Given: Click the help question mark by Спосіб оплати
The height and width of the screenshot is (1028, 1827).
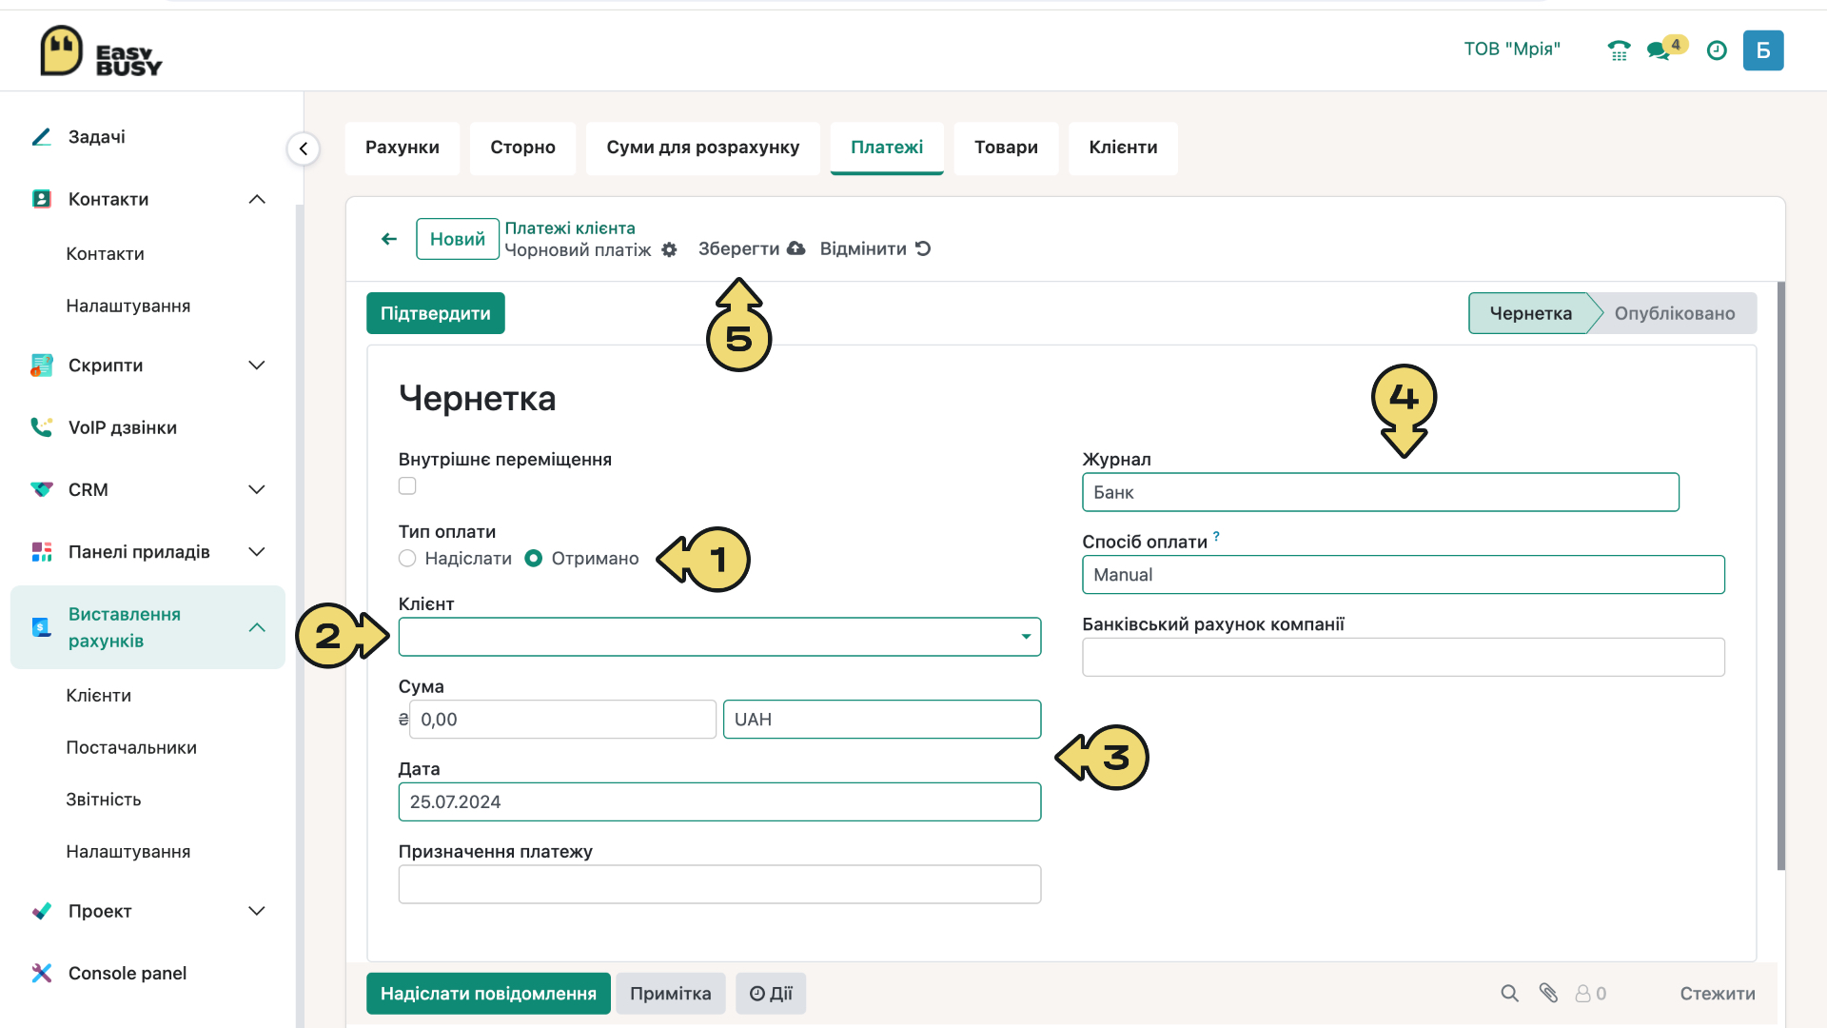Looking at the screenshot, I should click(1216, 537).
